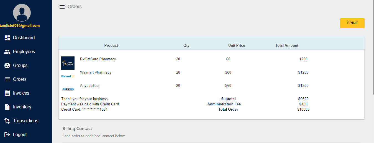
Task: Click the user profile avatar
Action: [22, 13]
